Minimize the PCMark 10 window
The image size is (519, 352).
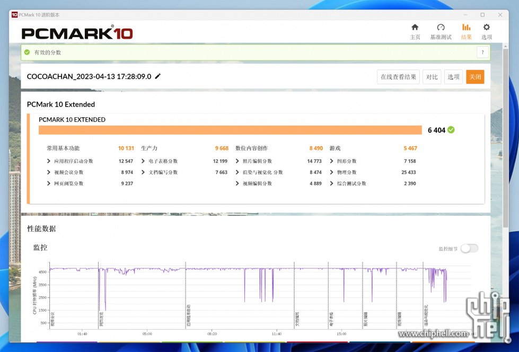click(x=465, y=15)
